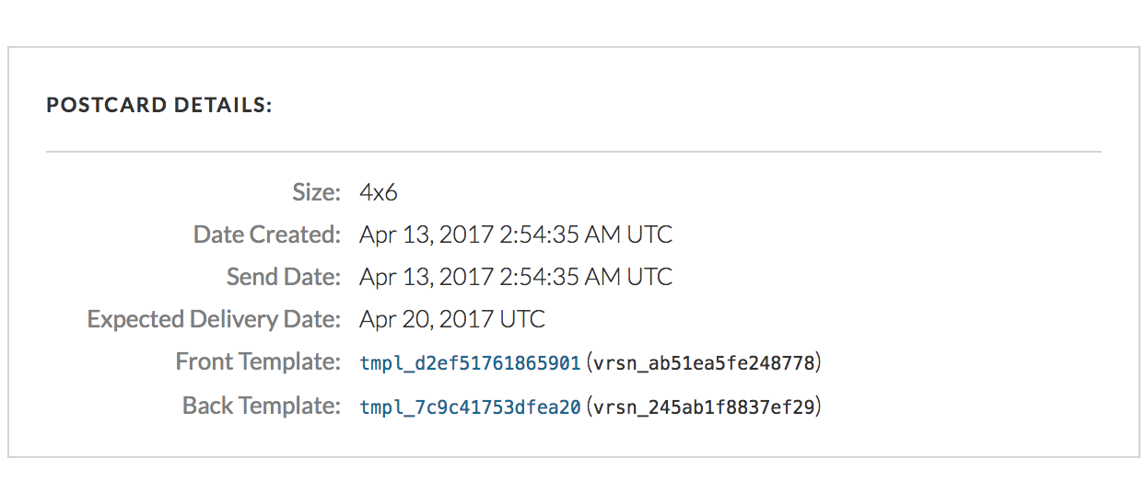
Task: Click the Back Template label
Action: click(x=262, y=404)
